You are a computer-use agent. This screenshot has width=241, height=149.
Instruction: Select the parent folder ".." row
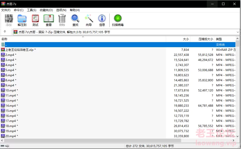point(118,44)
